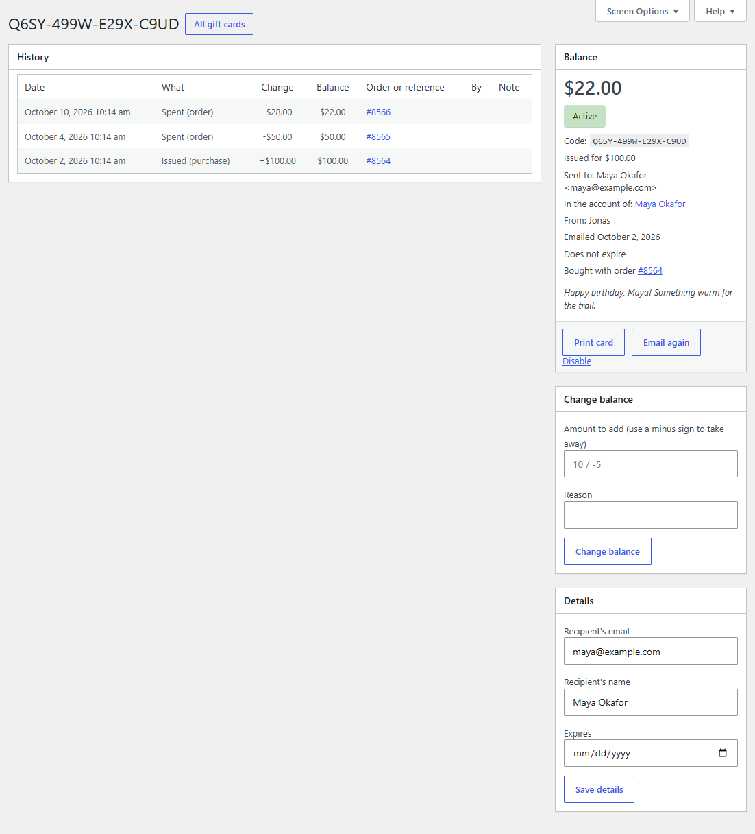Open the Help dropdown tab
Screen dimensions: 755x834
click(x=720, y=11)
